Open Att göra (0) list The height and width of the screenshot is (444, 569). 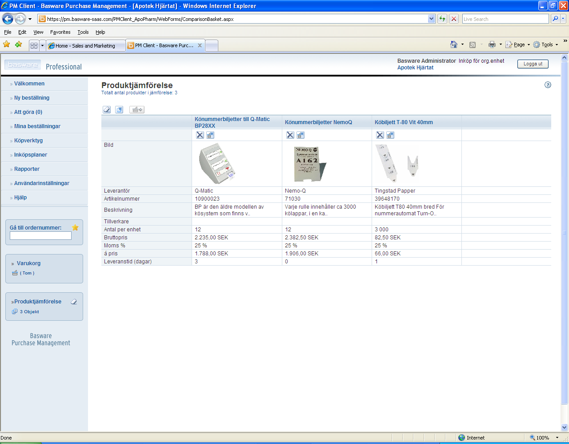coord(28,112)
